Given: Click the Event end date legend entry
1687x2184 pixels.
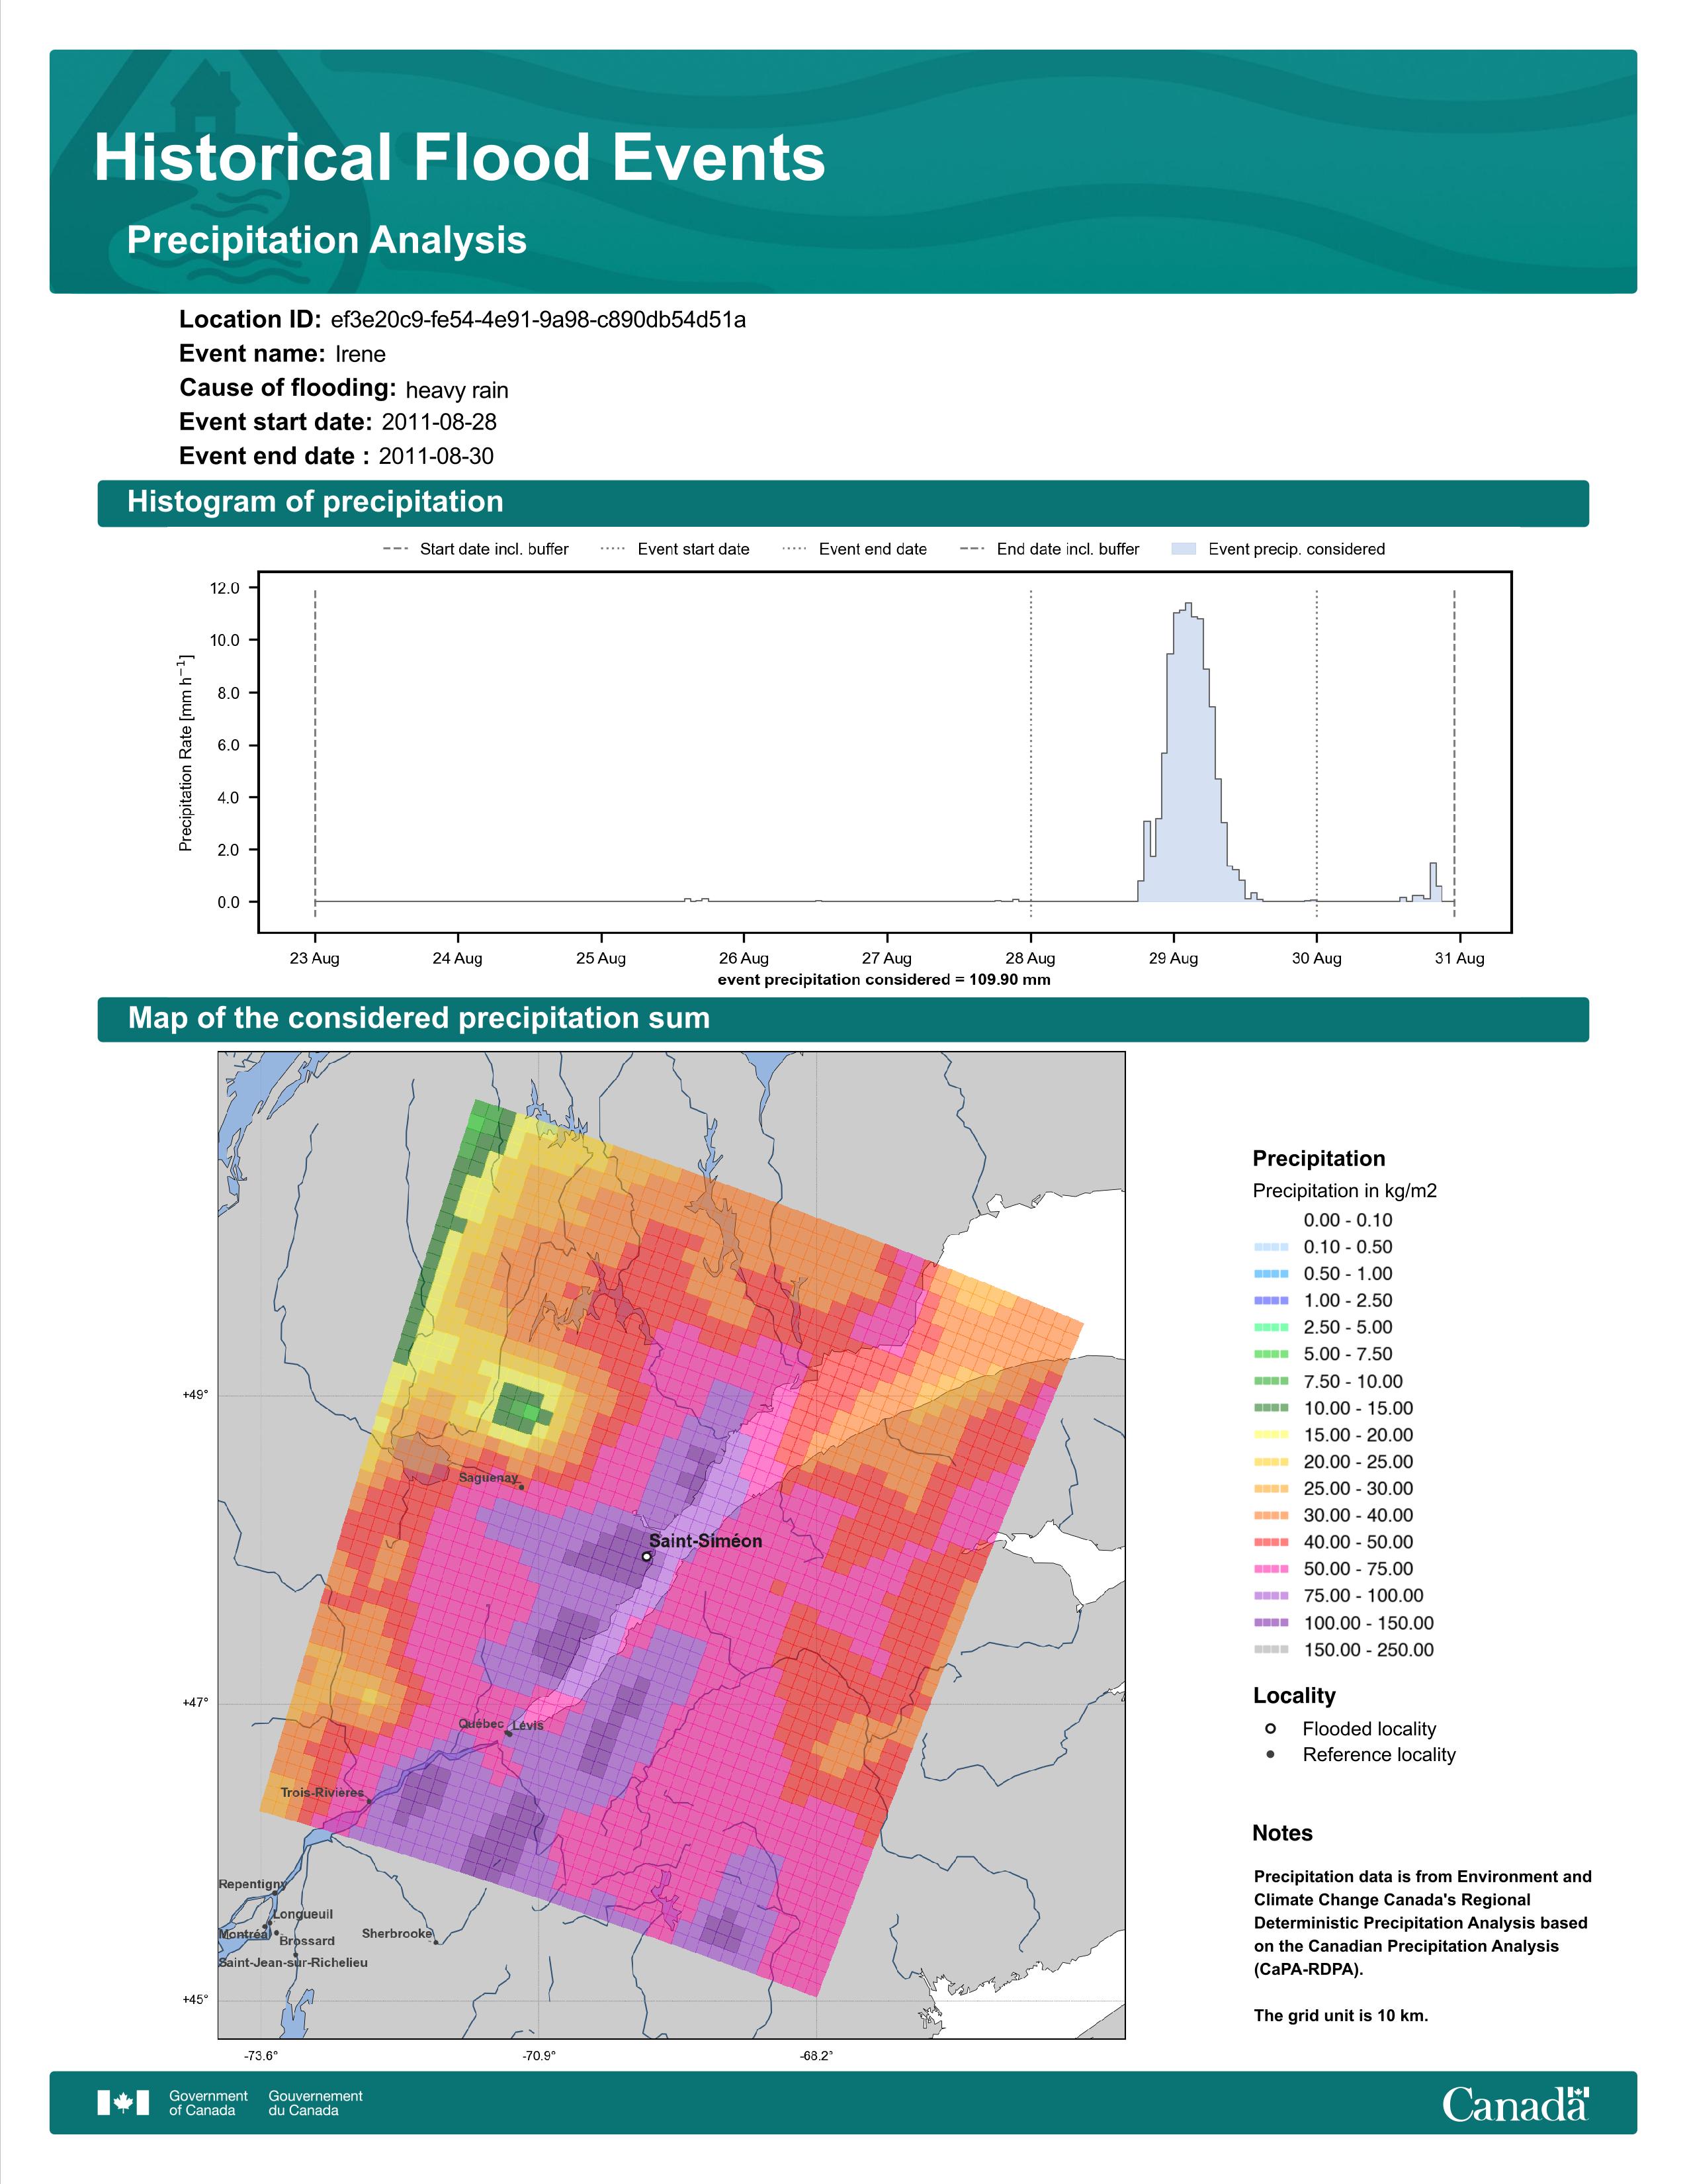Looking at the screenshot, I should point(855,549).
